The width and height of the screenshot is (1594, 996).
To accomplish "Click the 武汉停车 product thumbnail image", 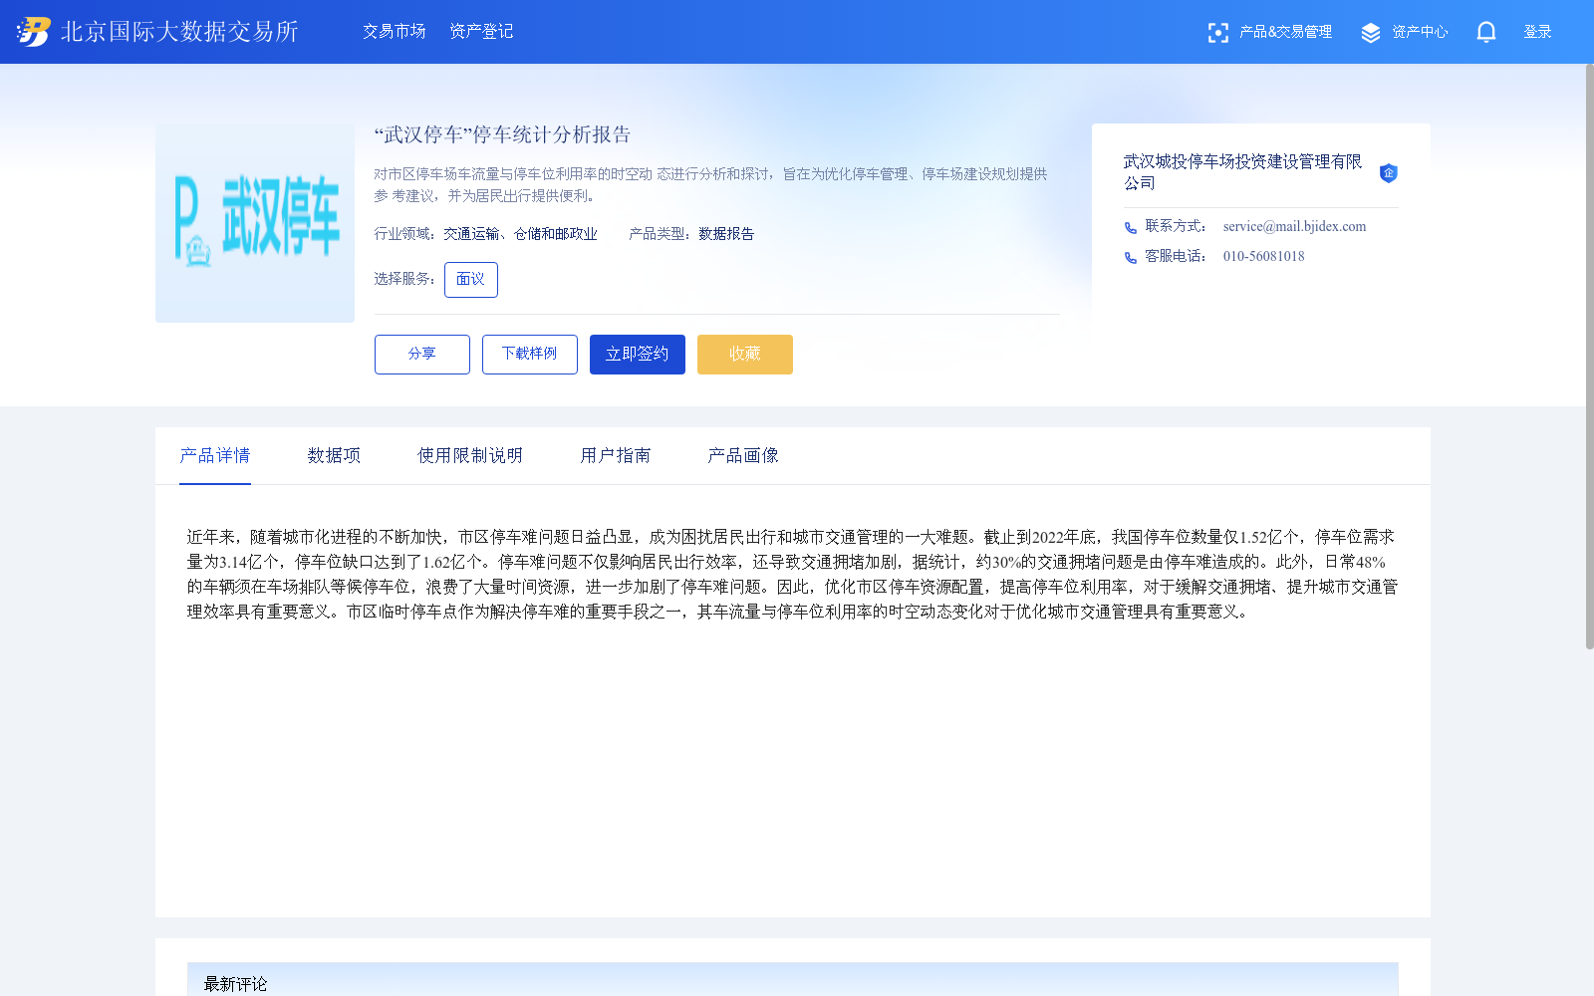I will click(x=255, y=223).
